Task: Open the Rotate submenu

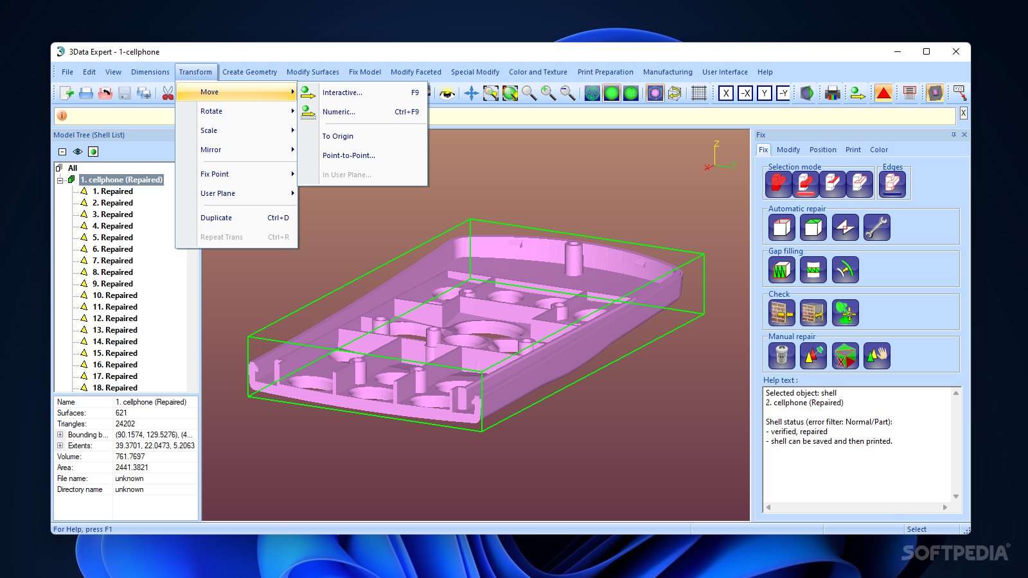Action: (x=236, y=111)
